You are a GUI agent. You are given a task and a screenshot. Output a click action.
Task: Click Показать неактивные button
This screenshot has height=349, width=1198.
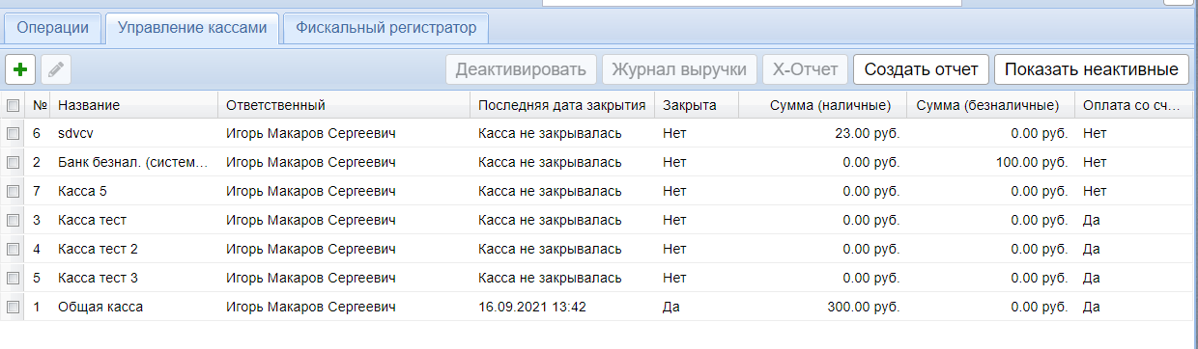click(1092, 69)
